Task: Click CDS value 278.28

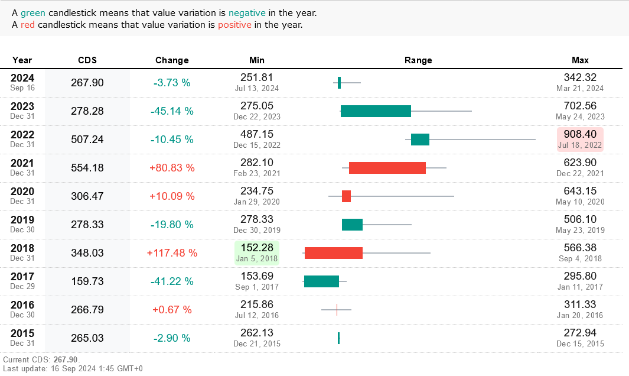Action: pos(87,111)
